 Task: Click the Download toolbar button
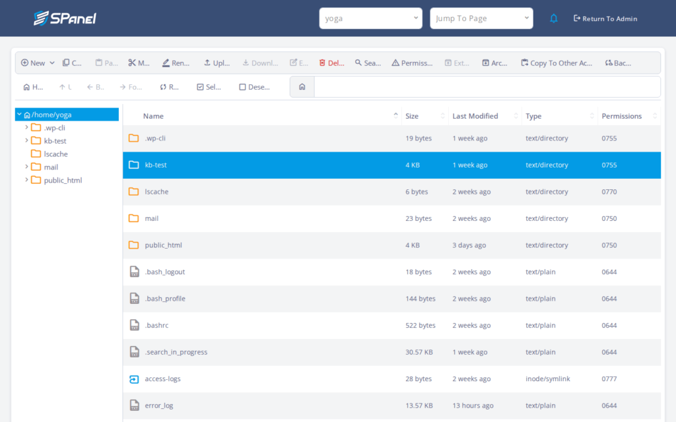(260, 63)
